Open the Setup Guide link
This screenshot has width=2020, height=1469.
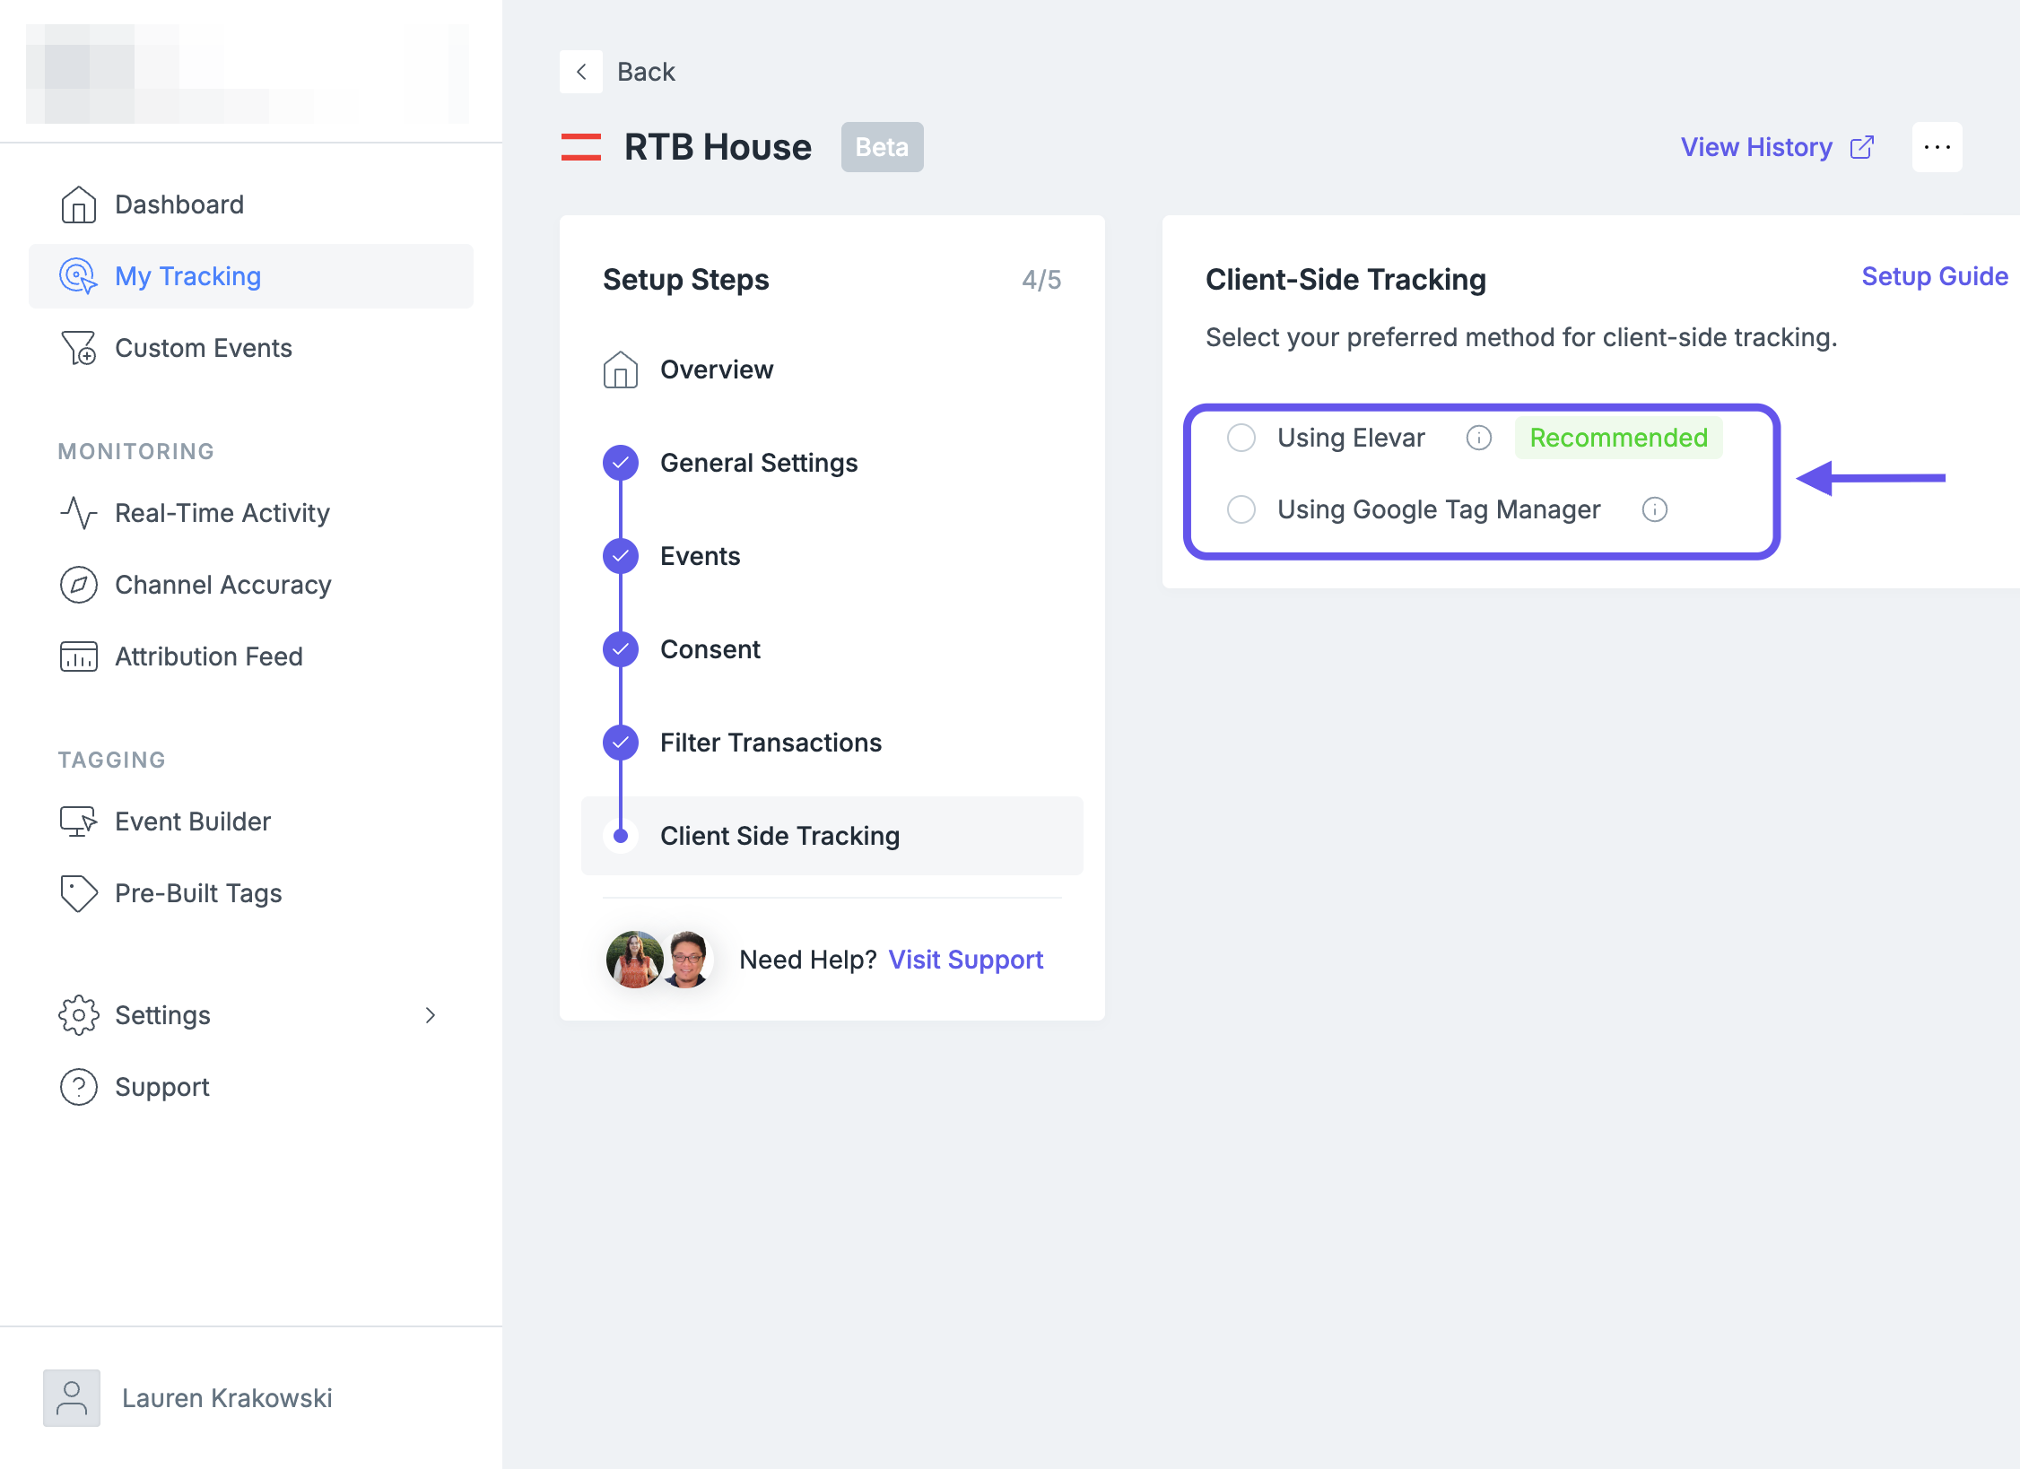coord(1935,276)
